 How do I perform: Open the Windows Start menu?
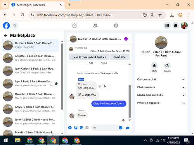(5, 140)
